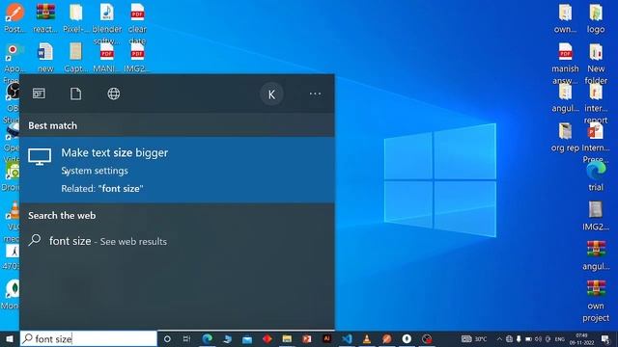Open PowerPoint from the taskbar

point(307,338)
